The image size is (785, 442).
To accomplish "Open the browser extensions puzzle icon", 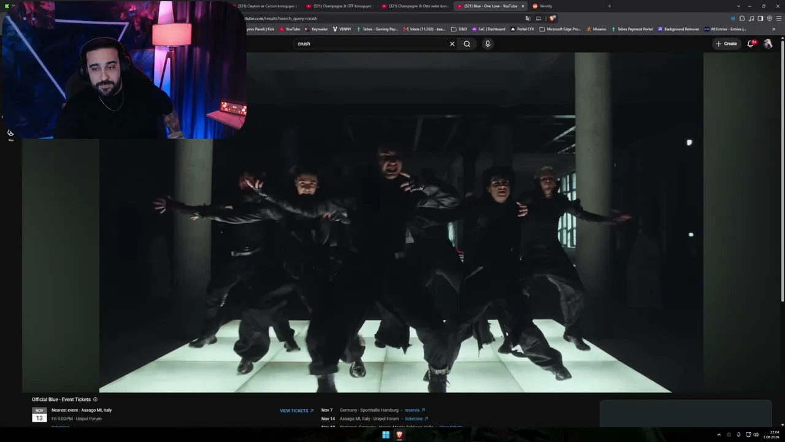I will point(742,18).
